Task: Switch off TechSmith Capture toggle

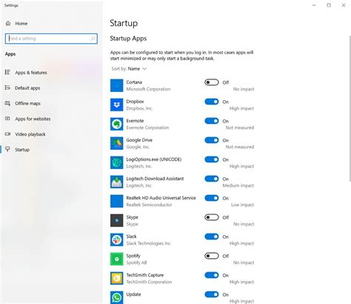Action: [x=212, y=275]
